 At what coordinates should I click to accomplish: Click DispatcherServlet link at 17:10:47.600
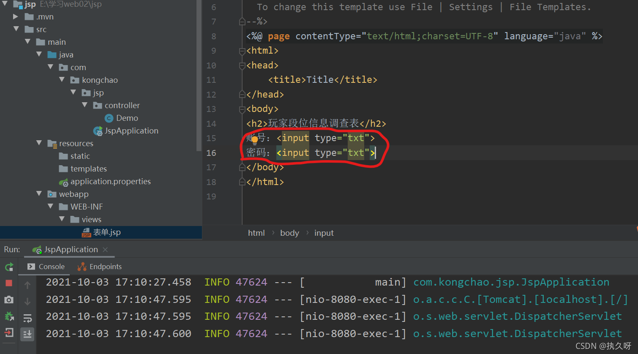click(x=518, y=334)
